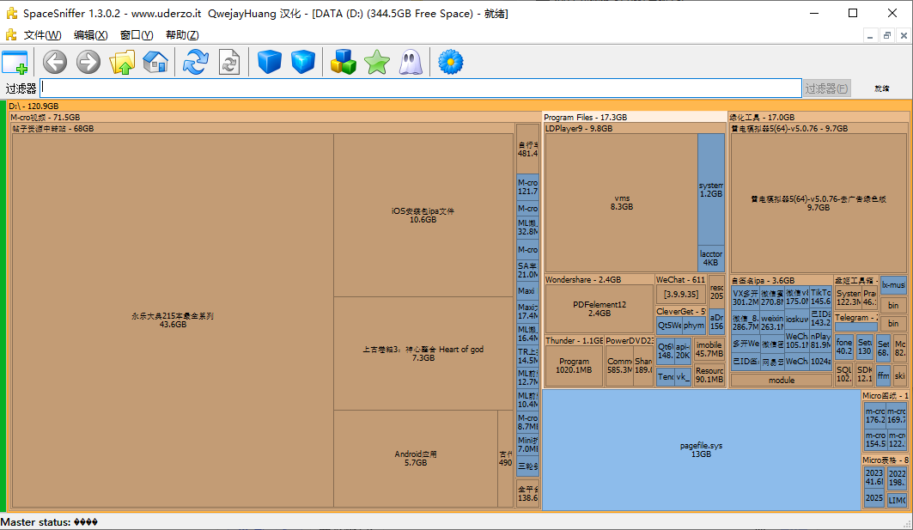This screenshot has width=913, height=530.
Task: Click the New View window icon
Action: [x=15, y=62]
